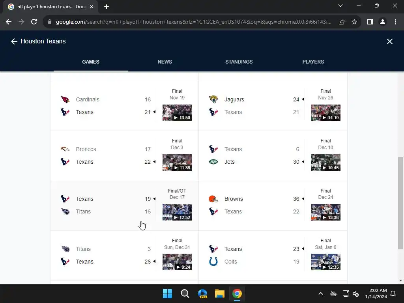Bookmark this page with the star
The height and width of the screenshot is (303, 404).
[354, 22]
